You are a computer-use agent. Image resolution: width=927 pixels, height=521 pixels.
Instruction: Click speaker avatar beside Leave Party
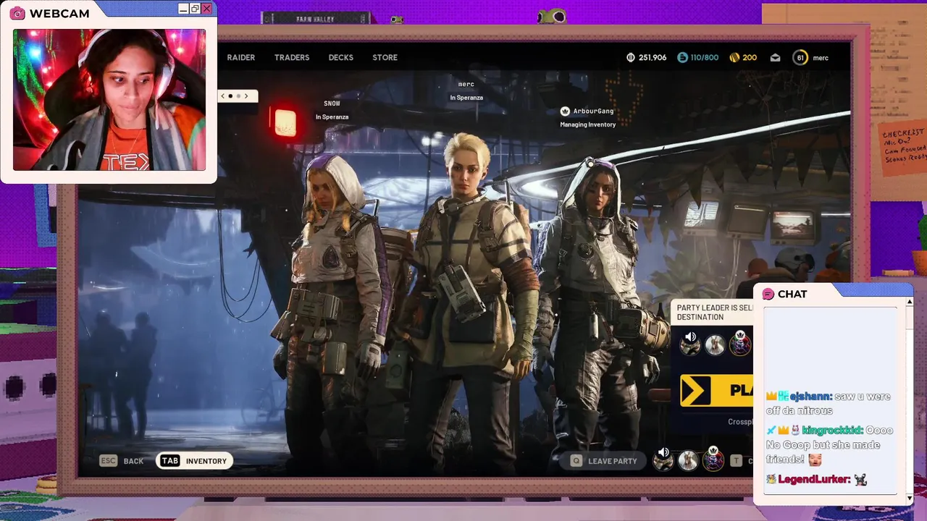[663, 459]
